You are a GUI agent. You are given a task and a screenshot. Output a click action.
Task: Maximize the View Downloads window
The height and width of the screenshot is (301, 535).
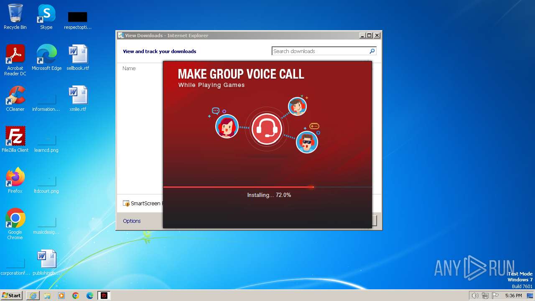pyautogui.click(x=369, y=36)
